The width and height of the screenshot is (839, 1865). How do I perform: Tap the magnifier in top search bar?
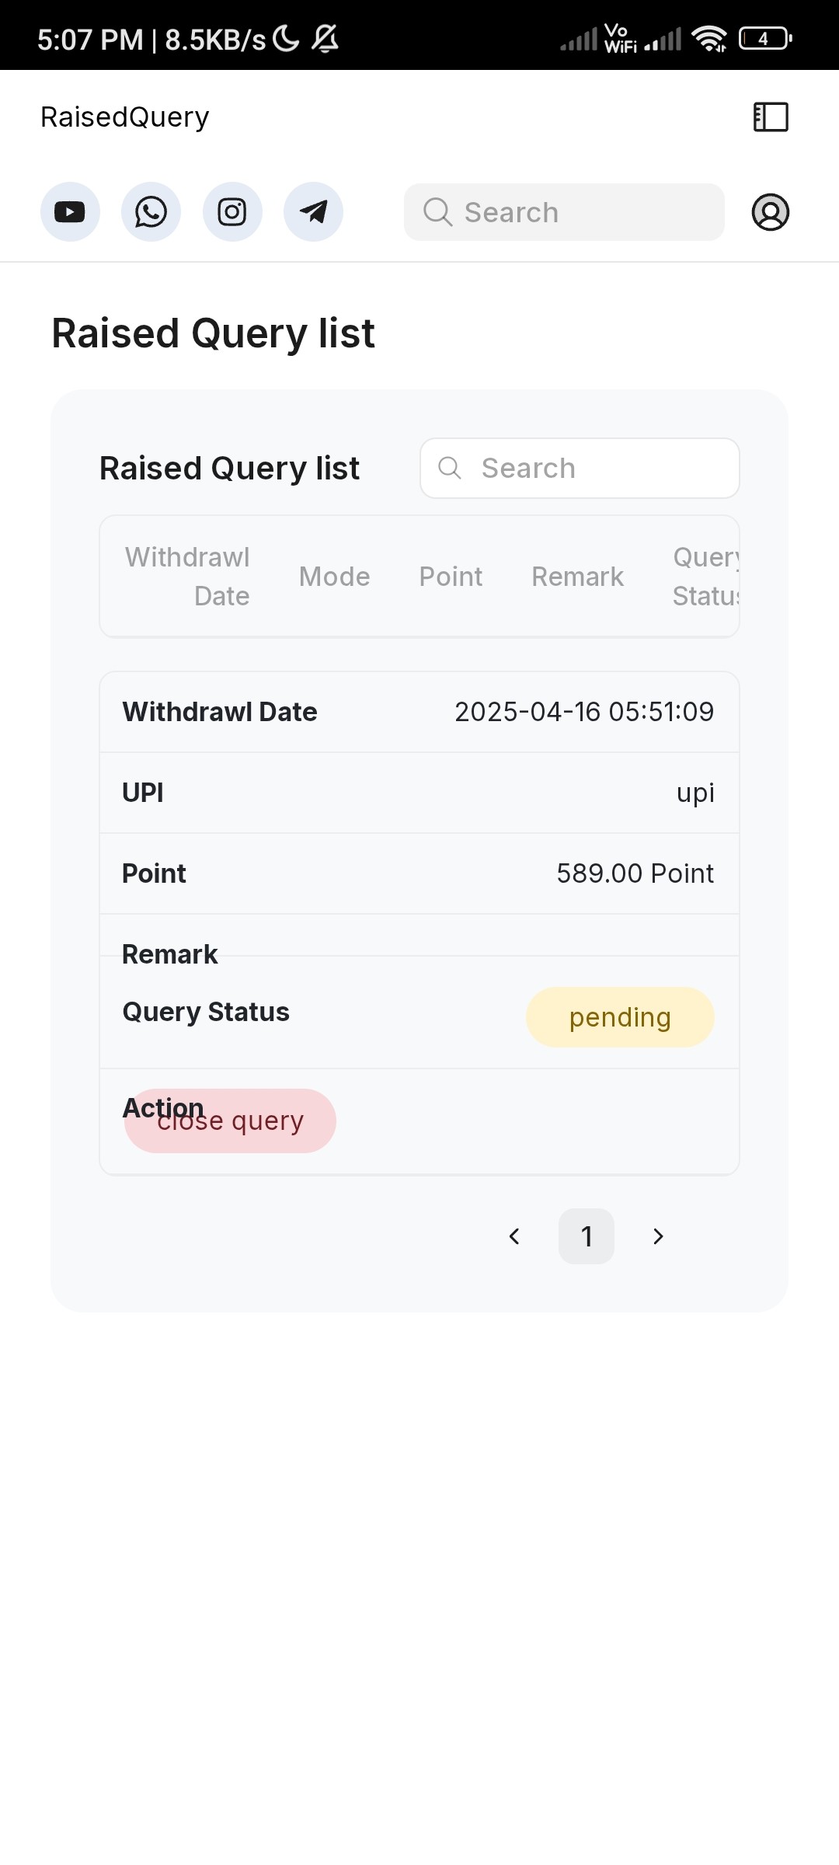point(437,212)
